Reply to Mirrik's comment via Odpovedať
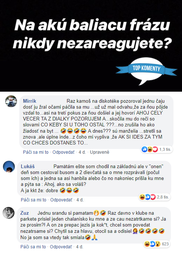The width and height of the screenshot is (182, 255). [63, 152]
